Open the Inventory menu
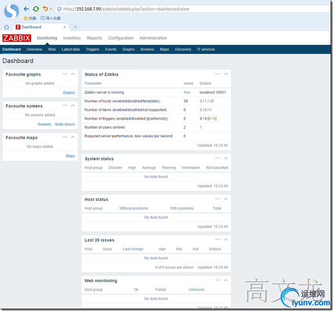The image size is (333, 311). pyautogui.click(x=72, y=38)
